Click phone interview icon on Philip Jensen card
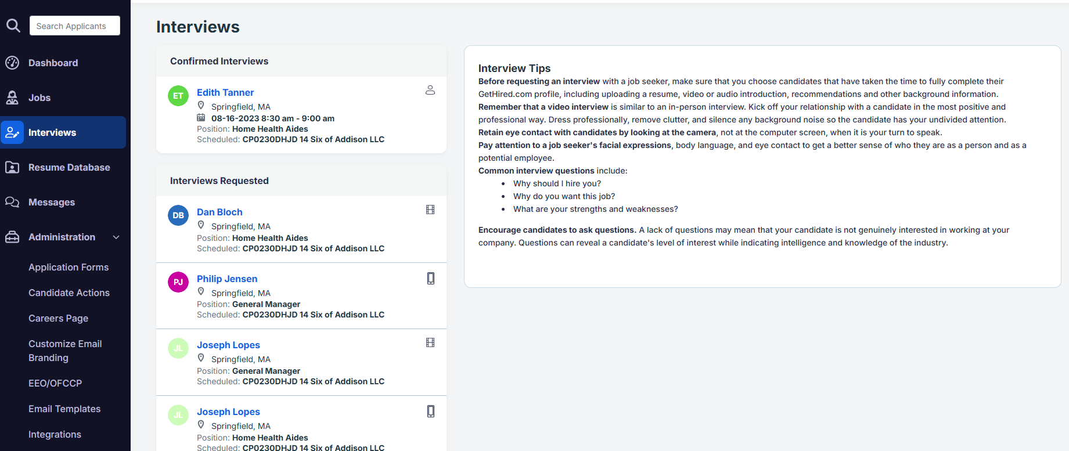The height and width of the screenshot is (451, 1069). coord(431,278)
